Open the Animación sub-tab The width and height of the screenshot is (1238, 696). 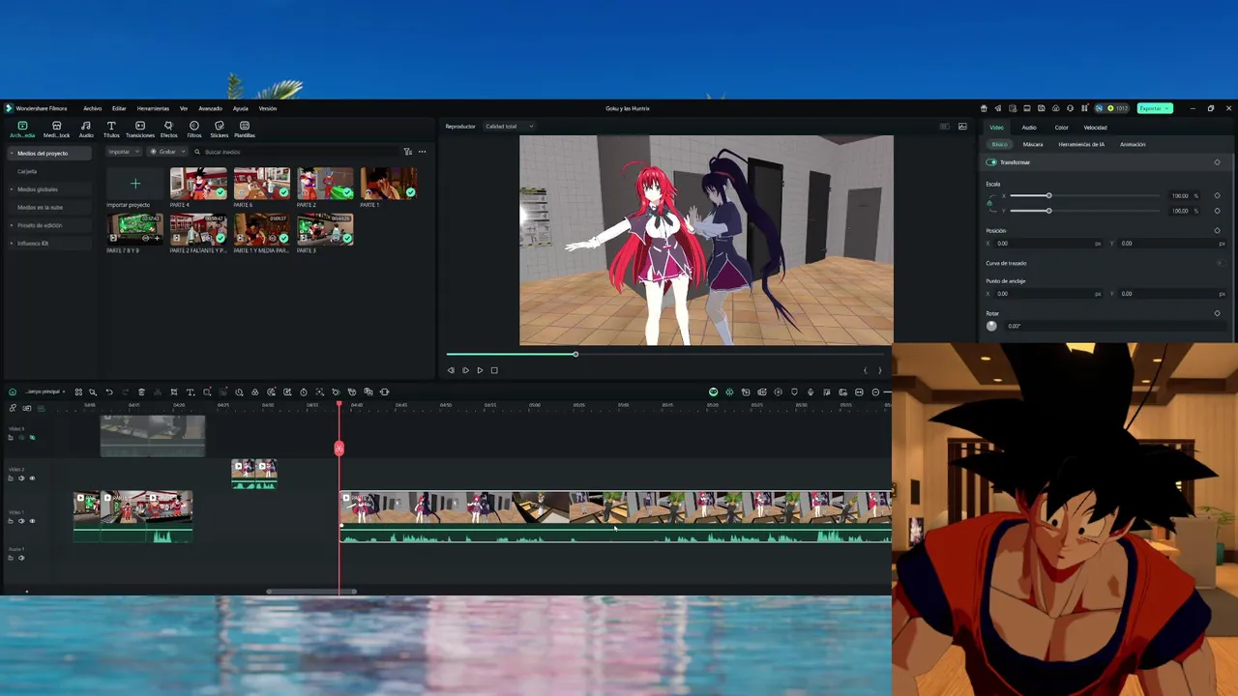pos(1133,145)
